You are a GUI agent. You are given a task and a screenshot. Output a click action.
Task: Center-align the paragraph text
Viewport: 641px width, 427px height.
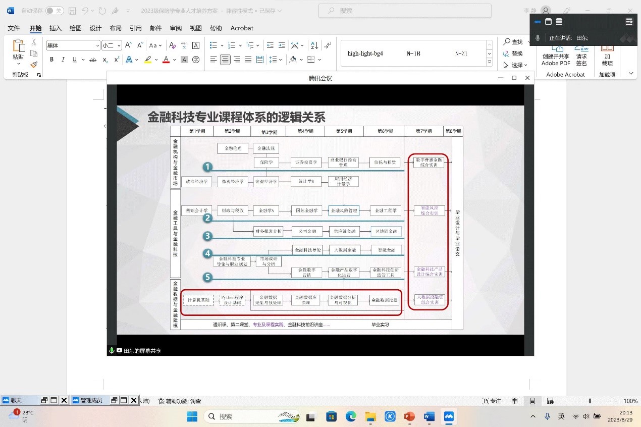(x=225, y=60)
